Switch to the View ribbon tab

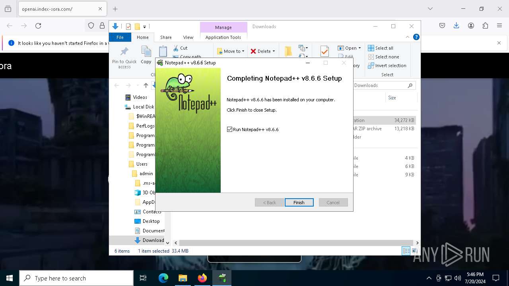pos(188,37)
